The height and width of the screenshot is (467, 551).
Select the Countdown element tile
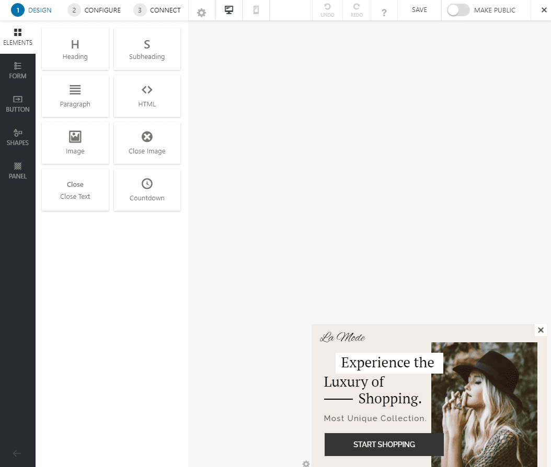click(147, 190)
